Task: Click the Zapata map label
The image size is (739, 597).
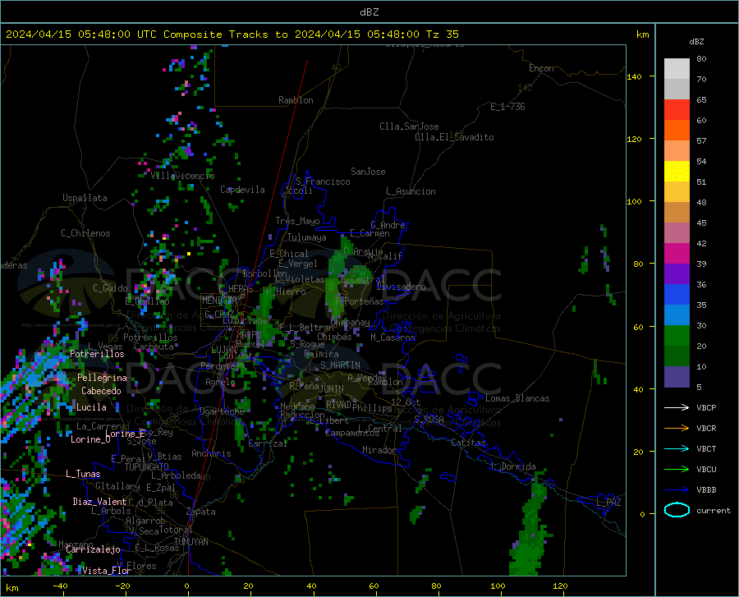Action: 201,512
